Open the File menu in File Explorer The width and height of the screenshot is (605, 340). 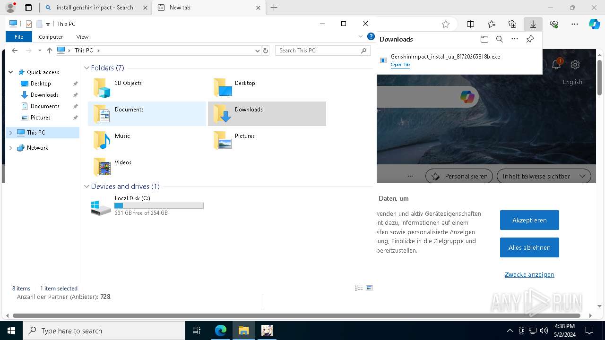pos(19,37)
